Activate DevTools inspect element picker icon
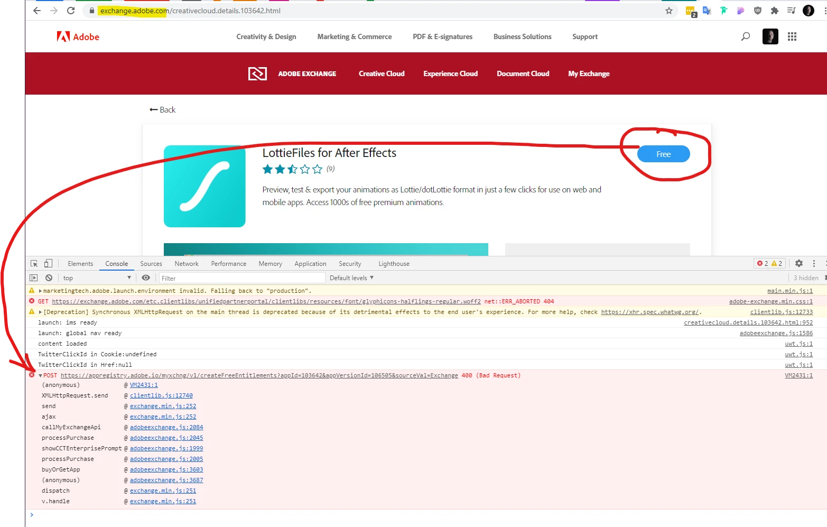The image size is (827, 527). [x=34, y=263]
